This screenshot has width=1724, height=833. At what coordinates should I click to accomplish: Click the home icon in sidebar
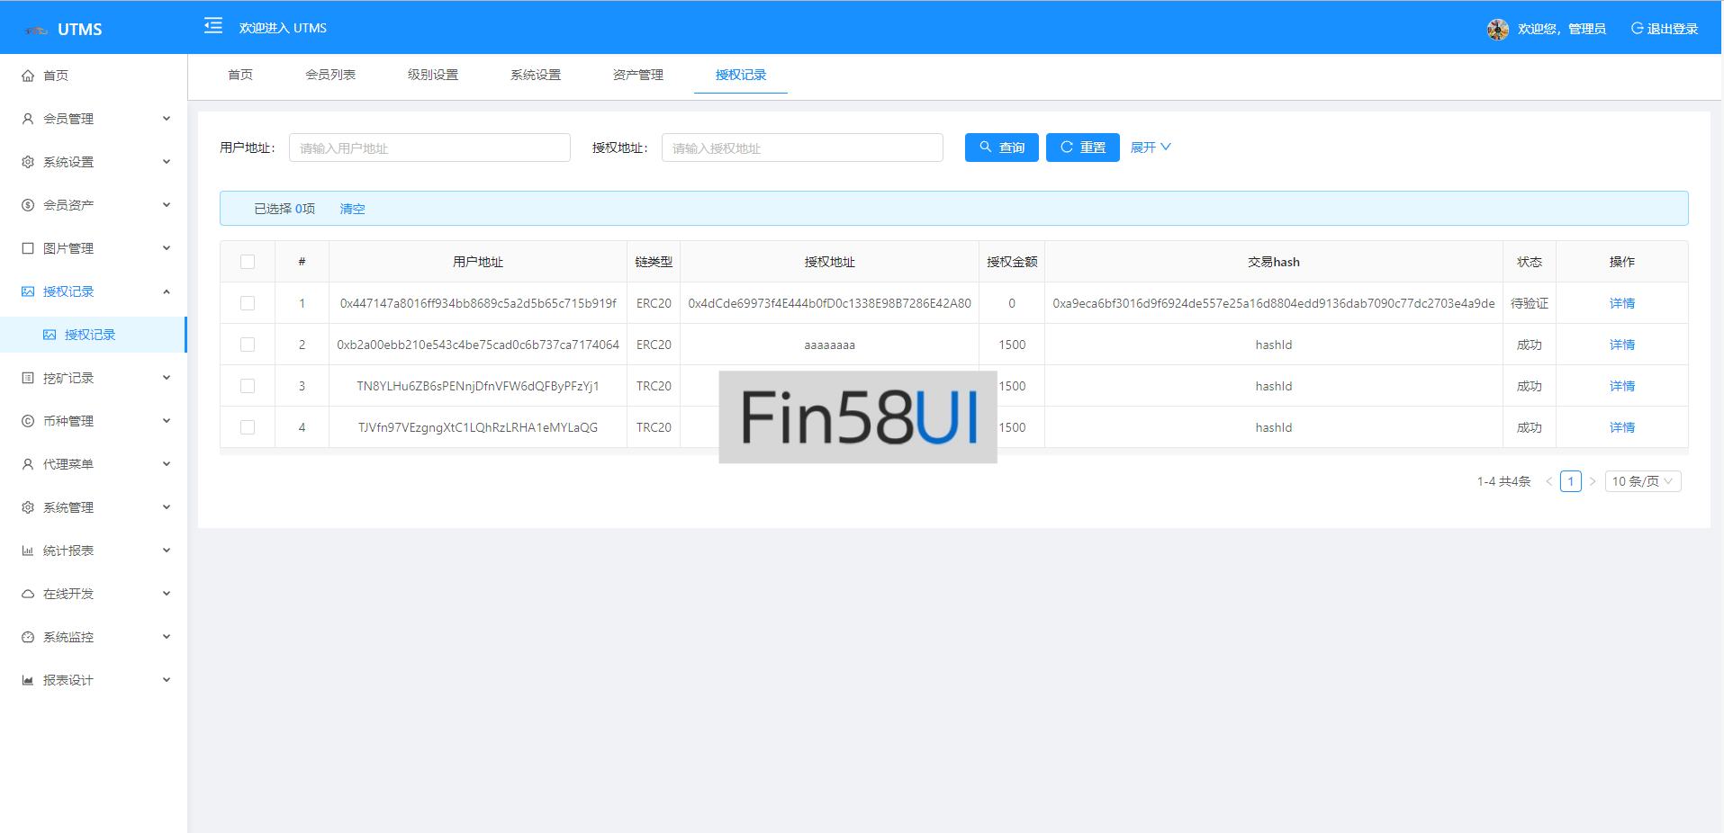coord(28,76)
